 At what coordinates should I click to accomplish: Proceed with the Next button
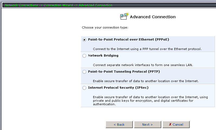tap(147, 125)
